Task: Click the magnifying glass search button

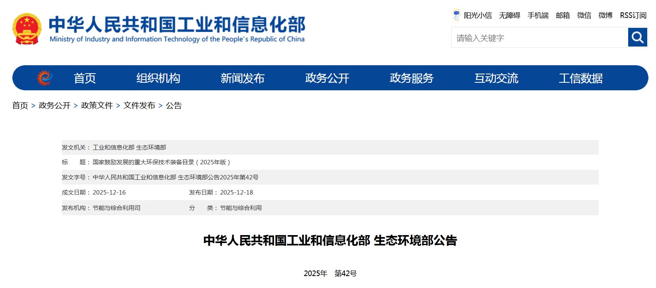Action: pyautogui.click(x=637, y=37)
